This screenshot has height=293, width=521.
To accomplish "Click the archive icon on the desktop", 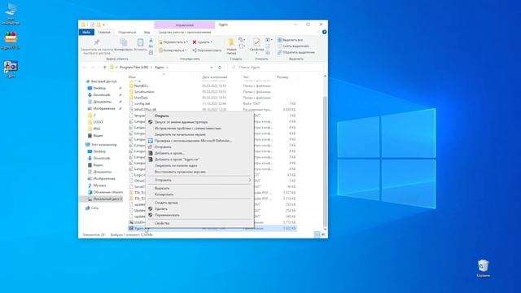I will pos(11,37).
